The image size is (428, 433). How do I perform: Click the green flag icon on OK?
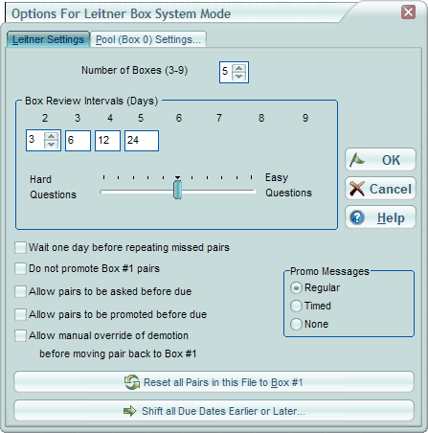pos(357,160)
